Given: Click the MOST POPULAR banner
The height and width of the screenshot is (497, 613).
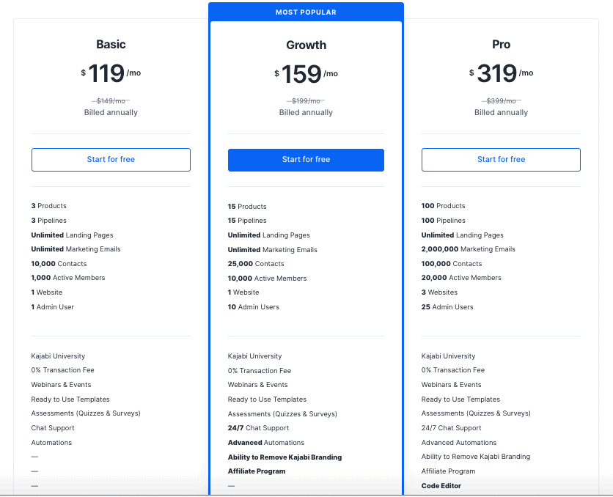Looking at the screenshot, I should (306, 12).
